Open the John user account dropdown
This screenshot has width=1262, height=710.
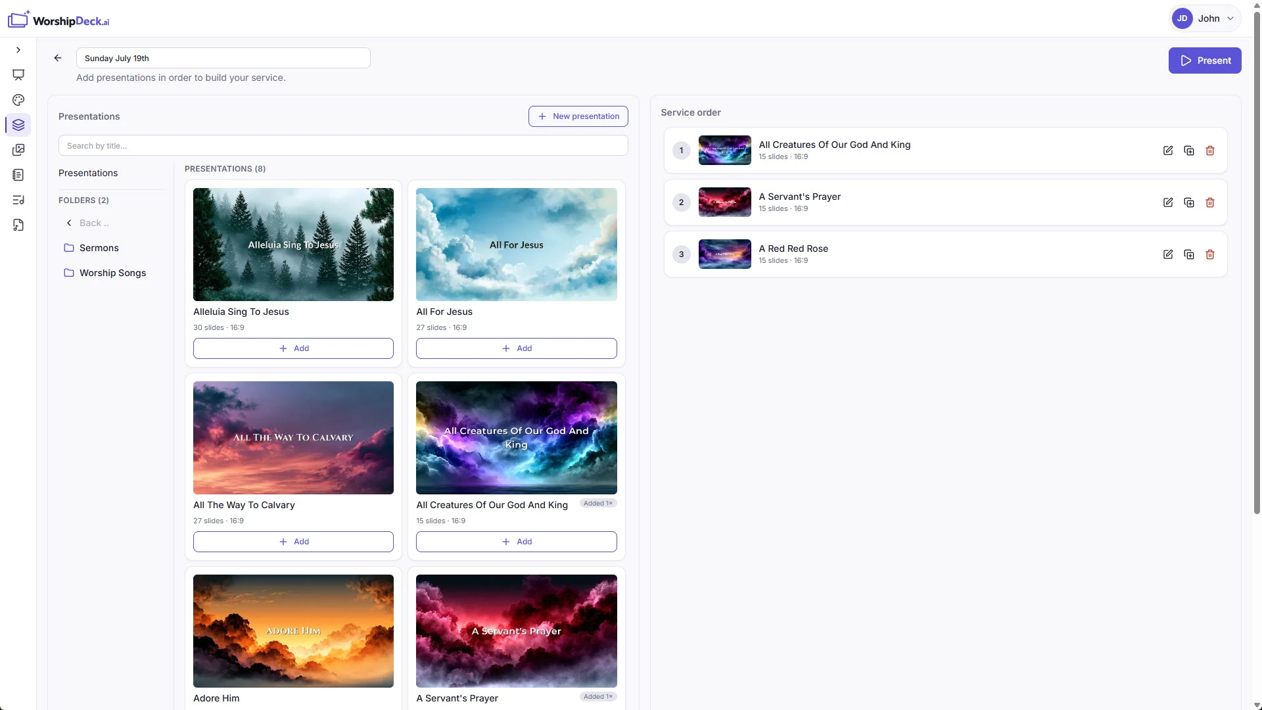click(x=1205, y=18)
